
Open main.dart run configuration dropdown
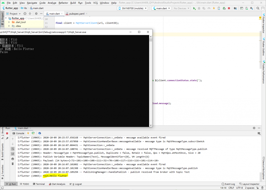point(162,8)
